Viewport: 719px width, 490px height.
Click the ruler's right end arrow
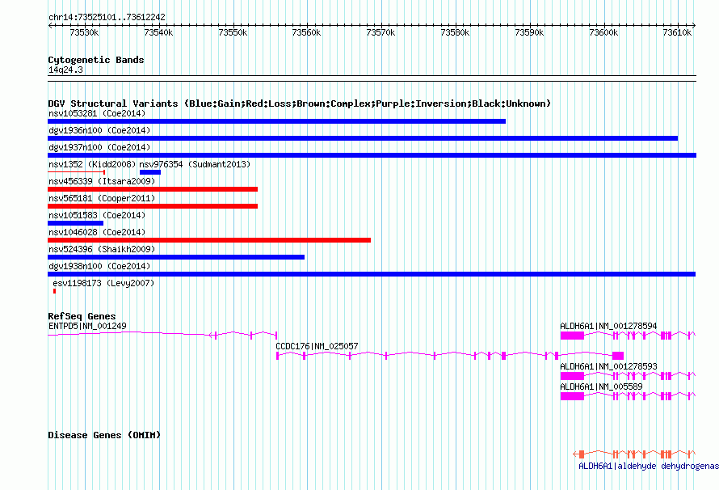click(694, 25)
